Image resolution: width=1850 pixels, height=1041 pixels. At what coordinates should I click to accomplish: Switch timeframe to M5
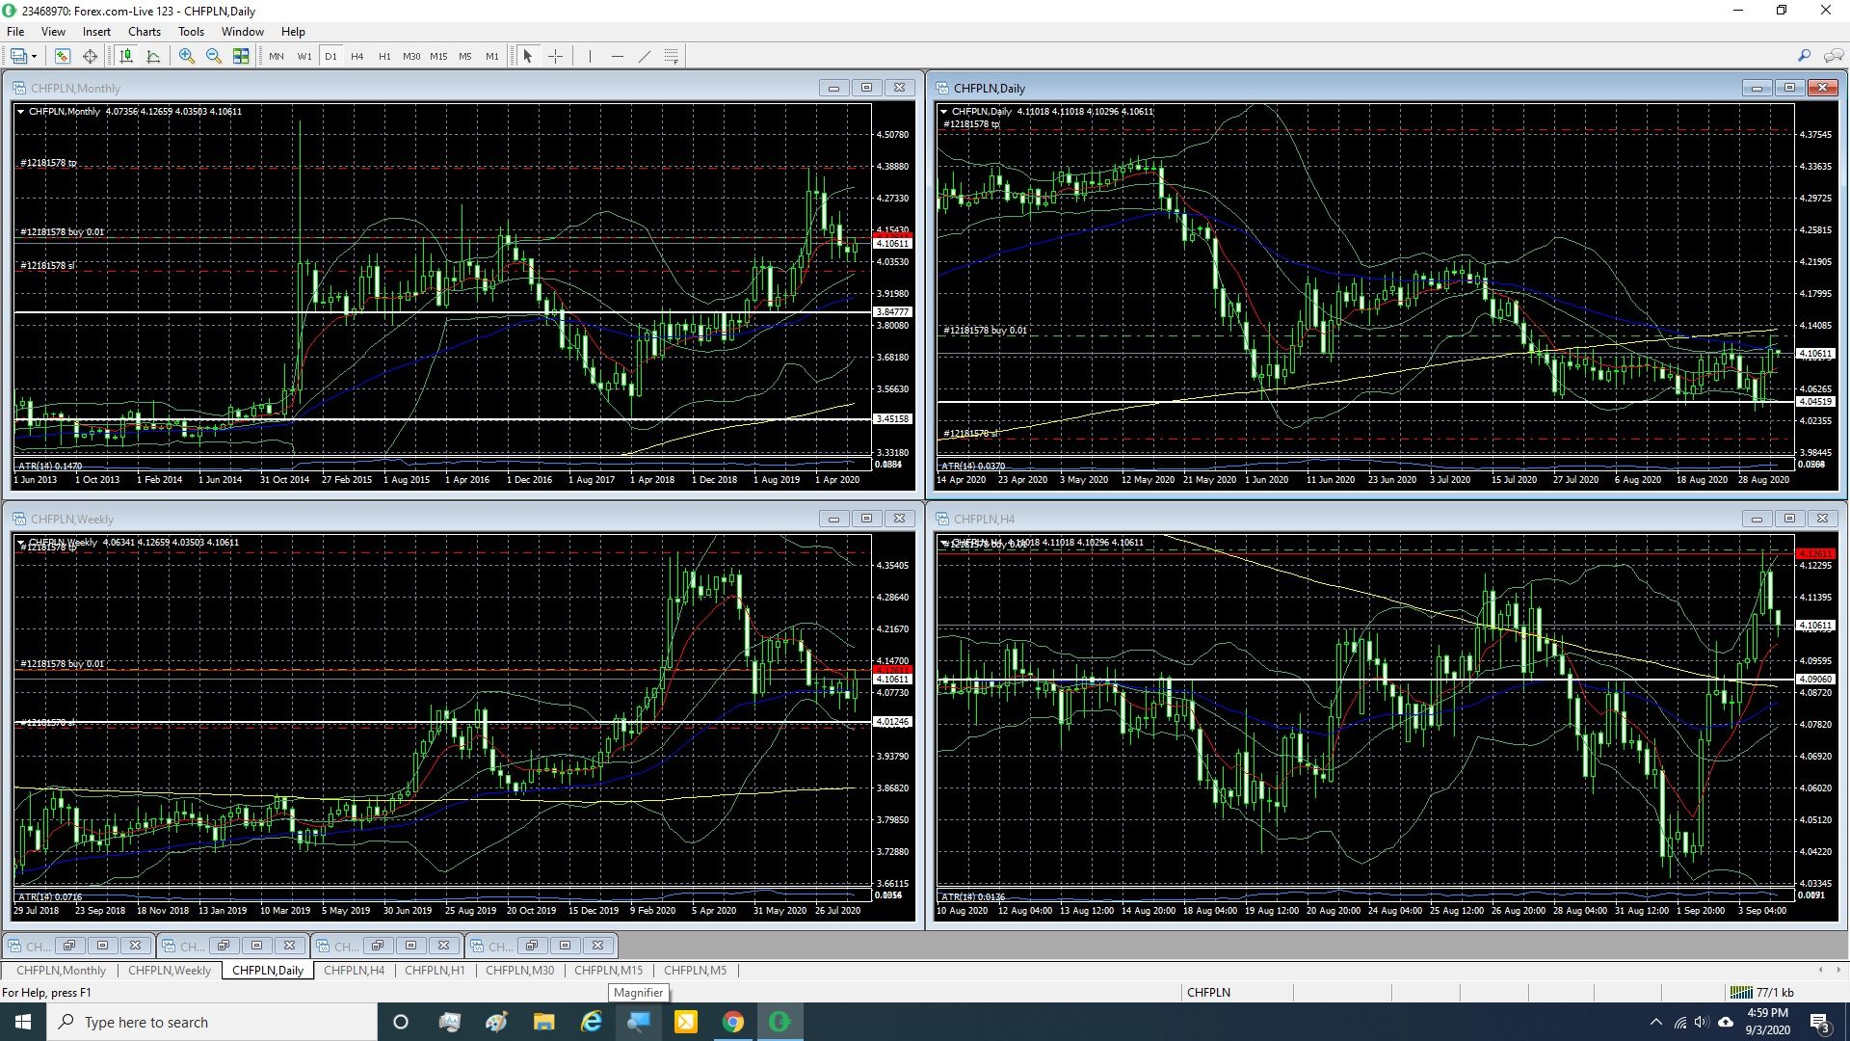465,56
